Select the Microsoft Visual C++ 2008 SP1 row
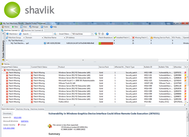This screenshot has height=137, width=189. (94, 81)
